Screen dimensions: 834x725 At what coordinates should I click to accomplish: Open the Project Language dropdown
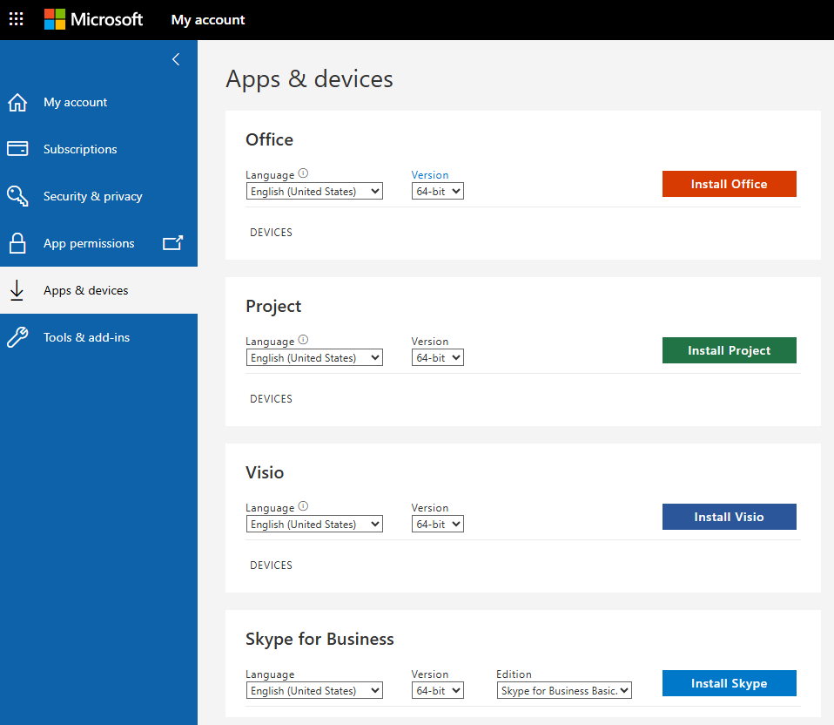coord(314,358)
